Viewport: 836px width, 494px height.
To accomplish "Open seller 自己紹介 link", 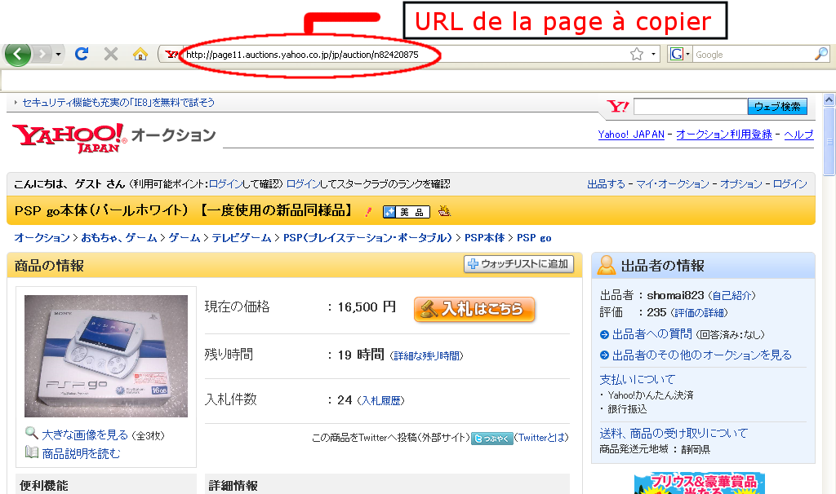I will (731, 295).
